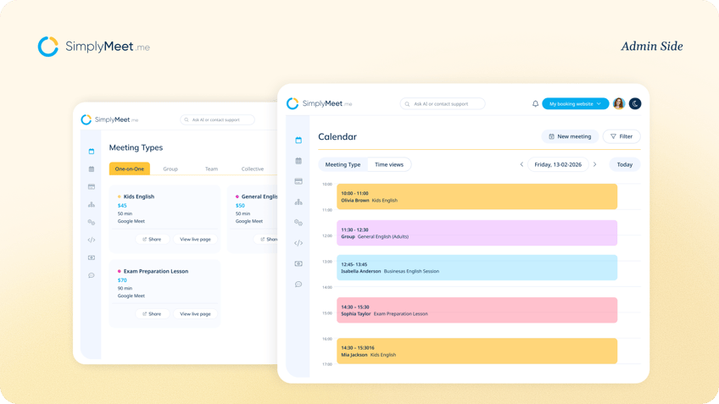This screenshot has height=404, width=719.
Task: Go to previous day with left chevron
Action: 521,164
